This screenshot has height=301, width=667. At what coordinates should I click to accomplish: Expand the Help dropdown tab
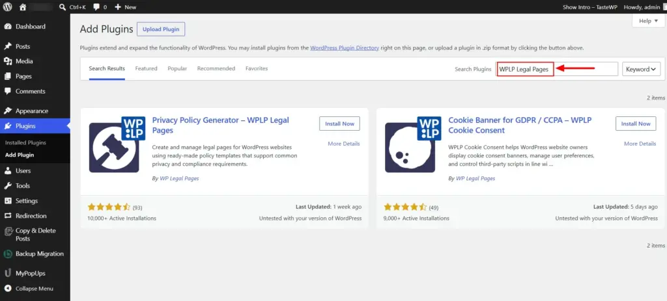click(648, 21)
